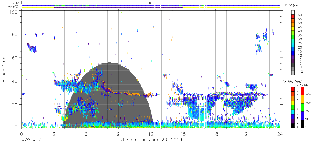Click the hour 15 tick label on time axis
Viewport: 315px width, 145px height.
coord(183,134)
